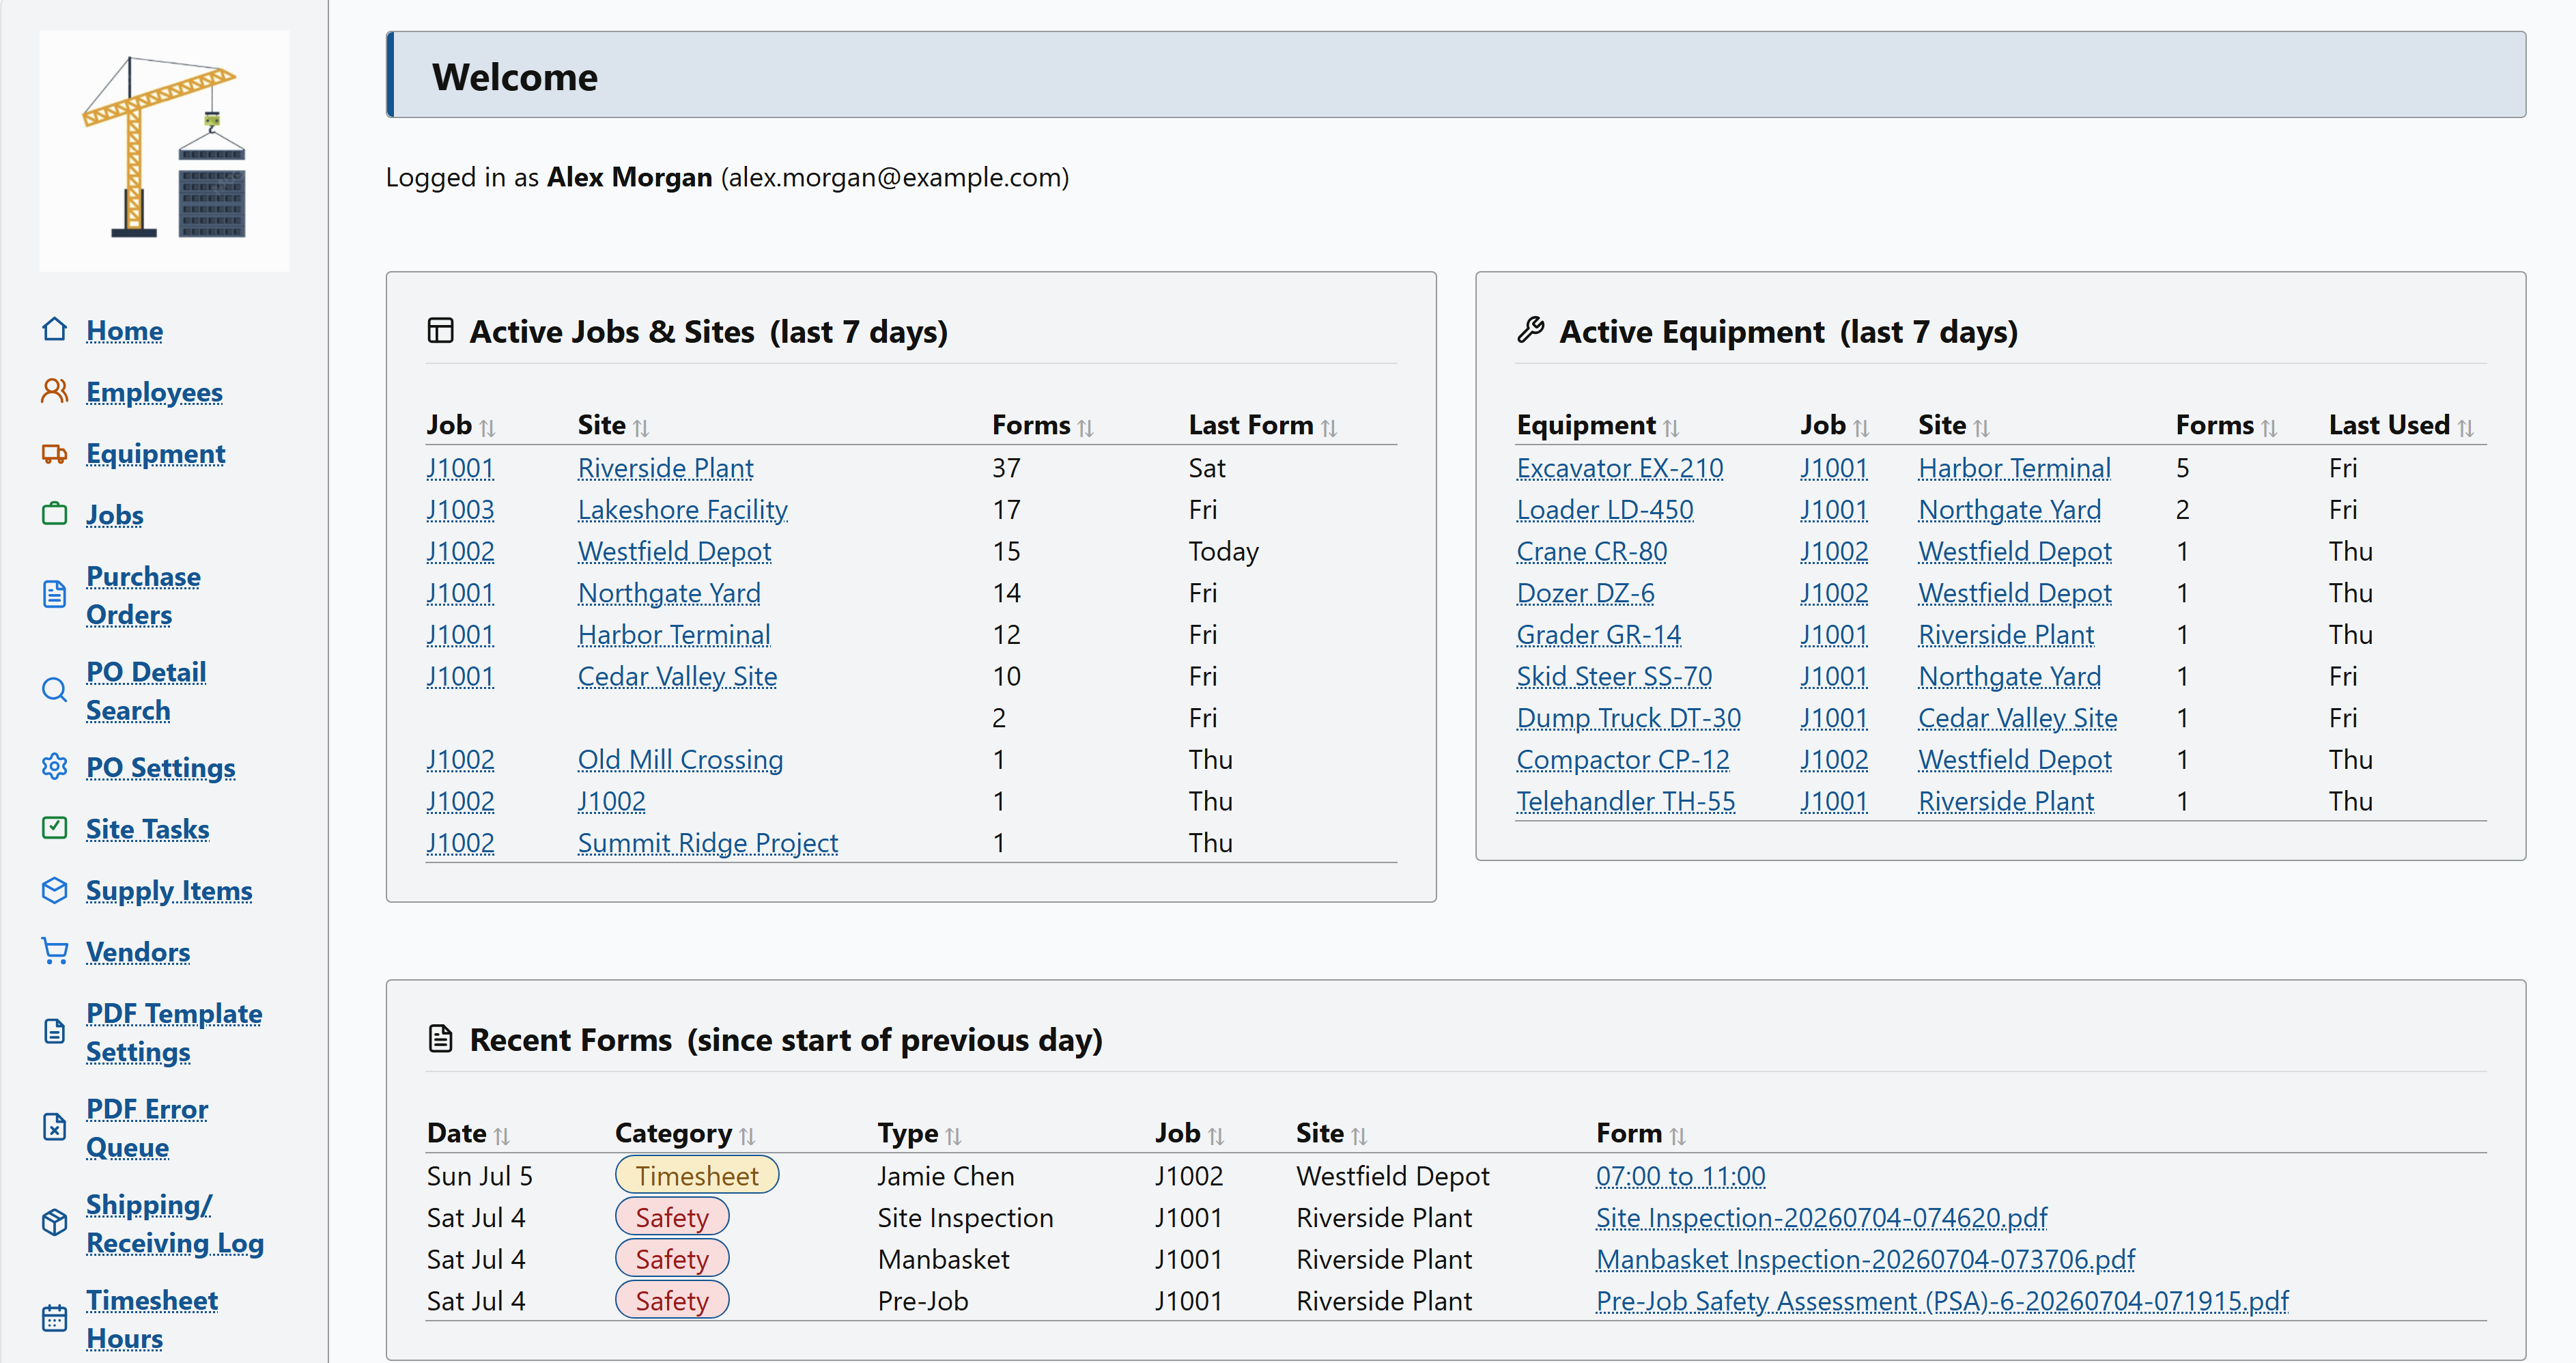Open Harbor Terminal link in equipment table

click(2015, 468)
